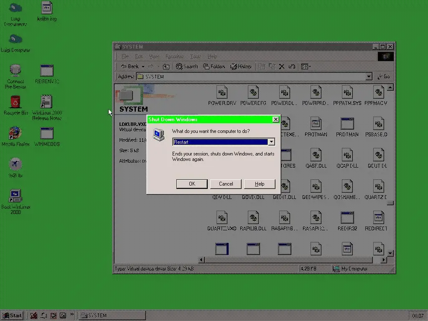The height and width of the screenshot is (321, 428).
Task: Open Help menu in SYSTEM window
Action: coord(212,56)
